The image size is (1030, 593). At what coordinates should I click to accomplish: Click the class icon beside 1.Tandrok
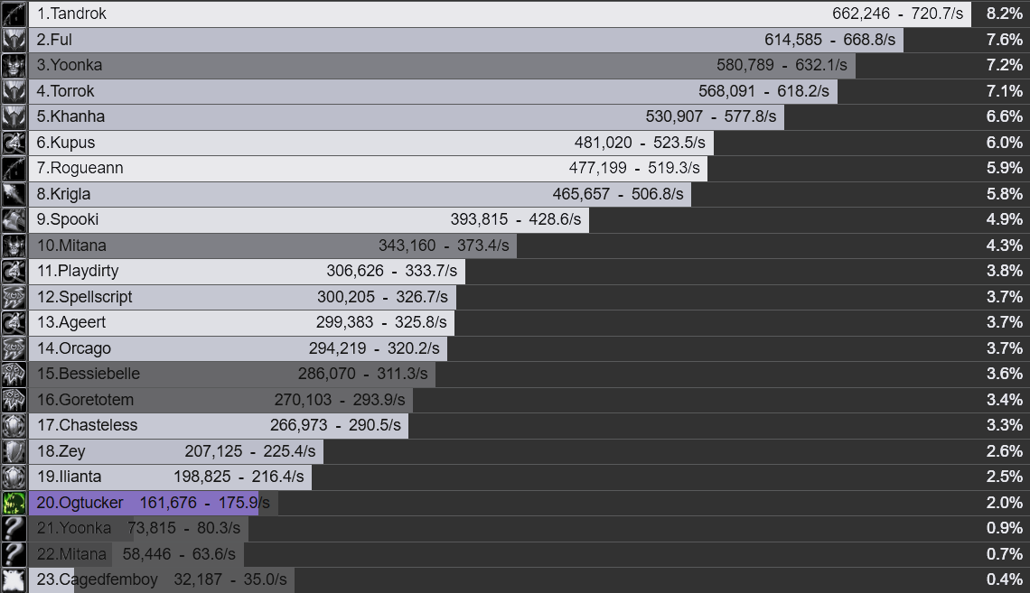(14, 14)
